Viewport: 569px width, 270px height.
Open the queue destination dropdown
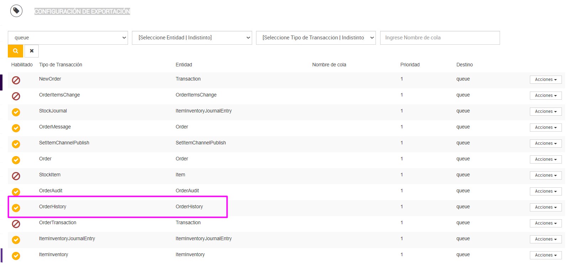click(68, 38)
